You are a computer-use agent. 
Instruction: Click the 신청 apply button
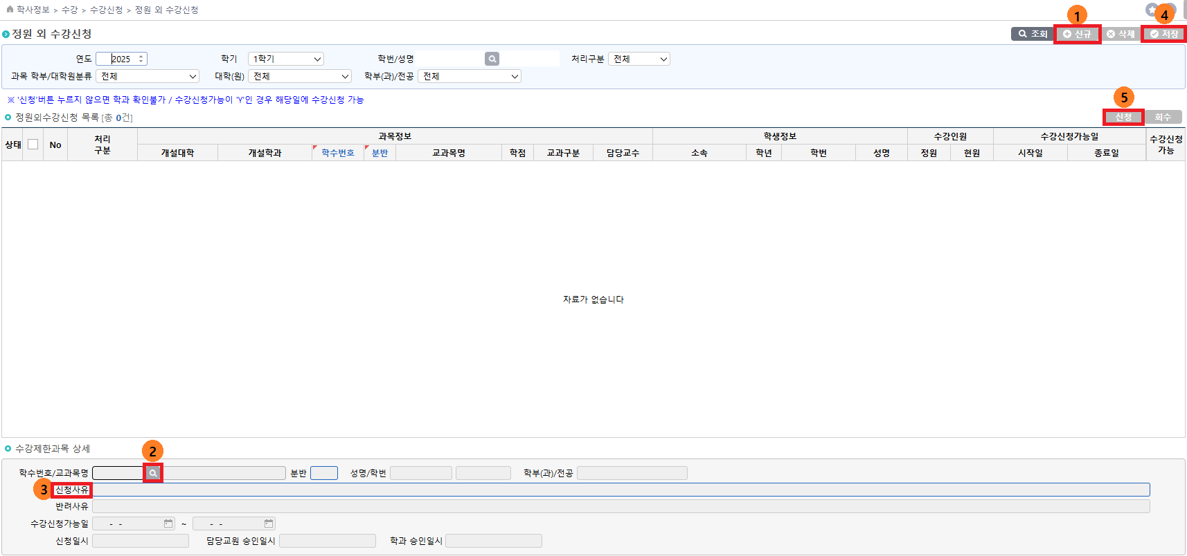point(1123,118)
